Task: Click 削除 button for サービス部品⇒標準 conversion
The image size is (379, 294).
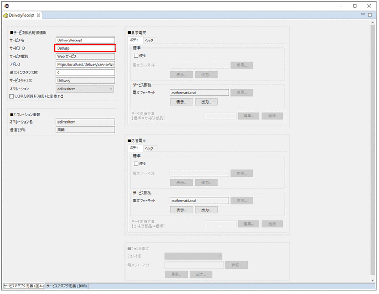Action: tap(272, 223)
